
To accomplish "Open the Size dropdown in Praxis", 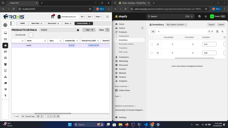I will pos(90,17).
